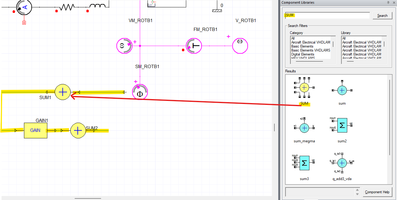The height and width of the screenshot is (200, 397).
Task: Select the SUM component in search results
Action: [304, 87]
